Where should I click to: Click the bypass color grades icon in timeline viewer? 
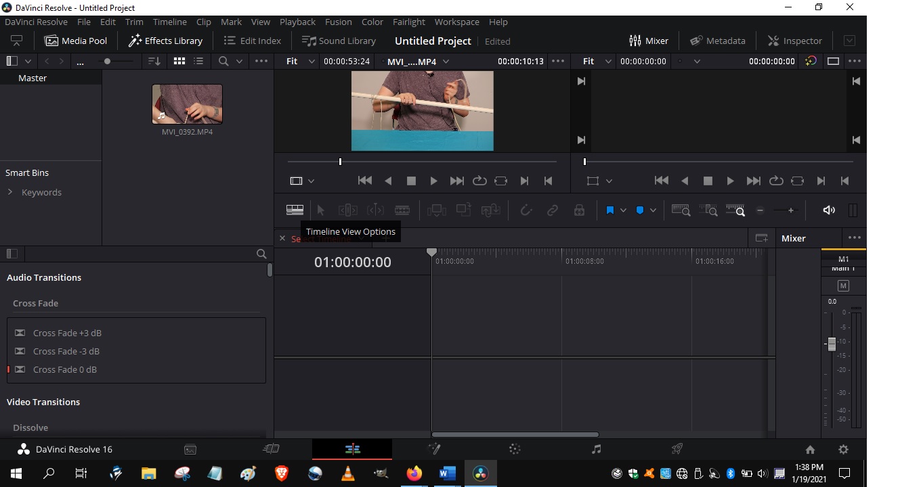811,61
